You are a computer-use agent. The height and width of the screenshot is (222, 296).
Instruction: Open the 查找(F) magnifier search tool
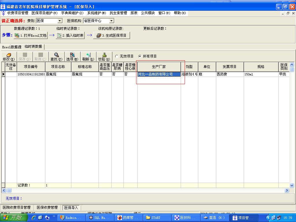[56, 57]
